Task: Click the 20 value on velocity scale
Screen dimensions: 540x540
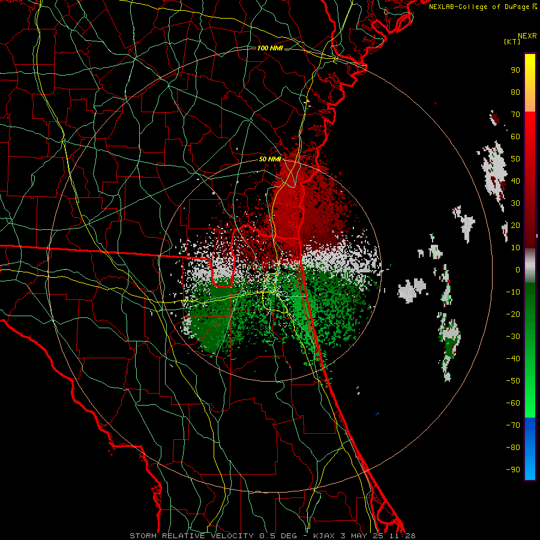Action: (515, 225)
